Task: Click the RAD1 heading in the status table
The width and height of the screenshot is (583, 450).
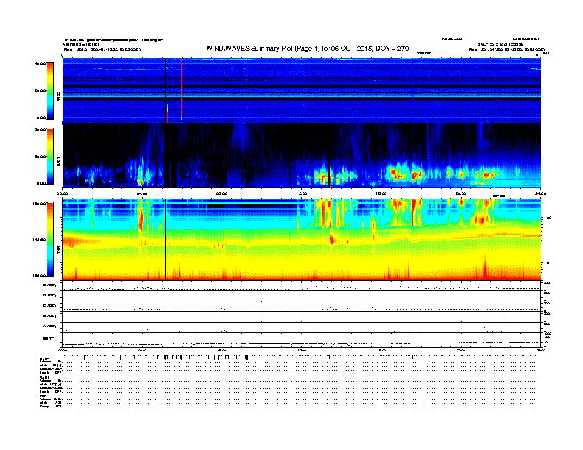Action: click(45, 378)
